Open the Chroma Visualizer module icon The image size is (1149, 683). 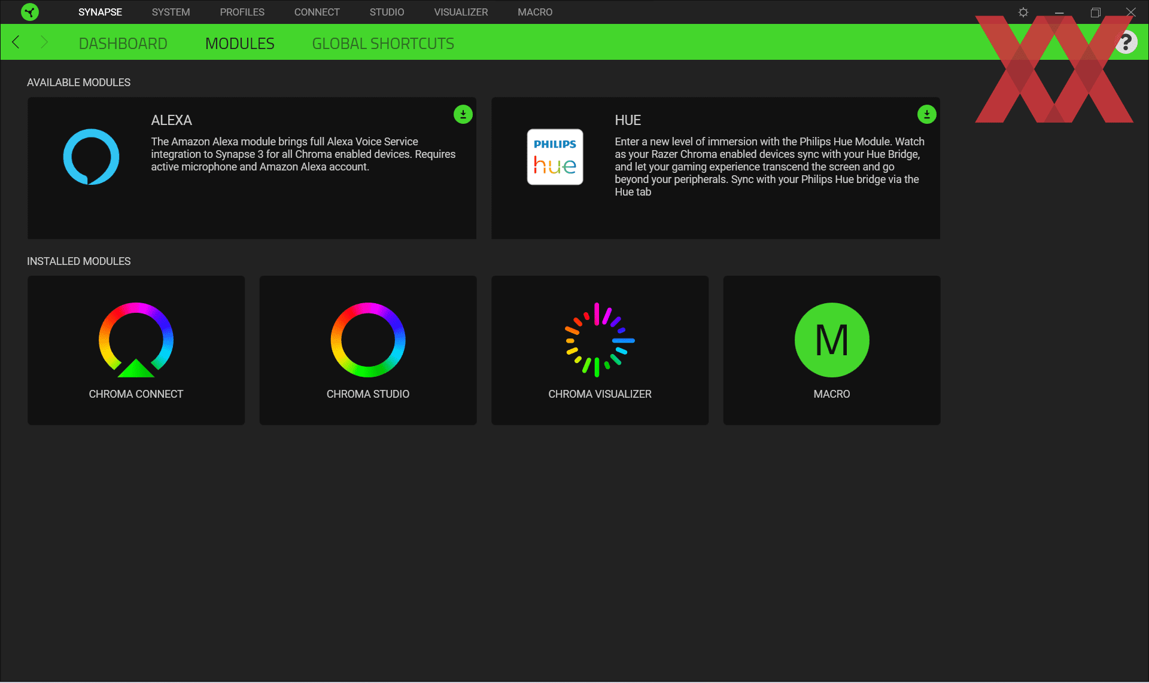600,340
